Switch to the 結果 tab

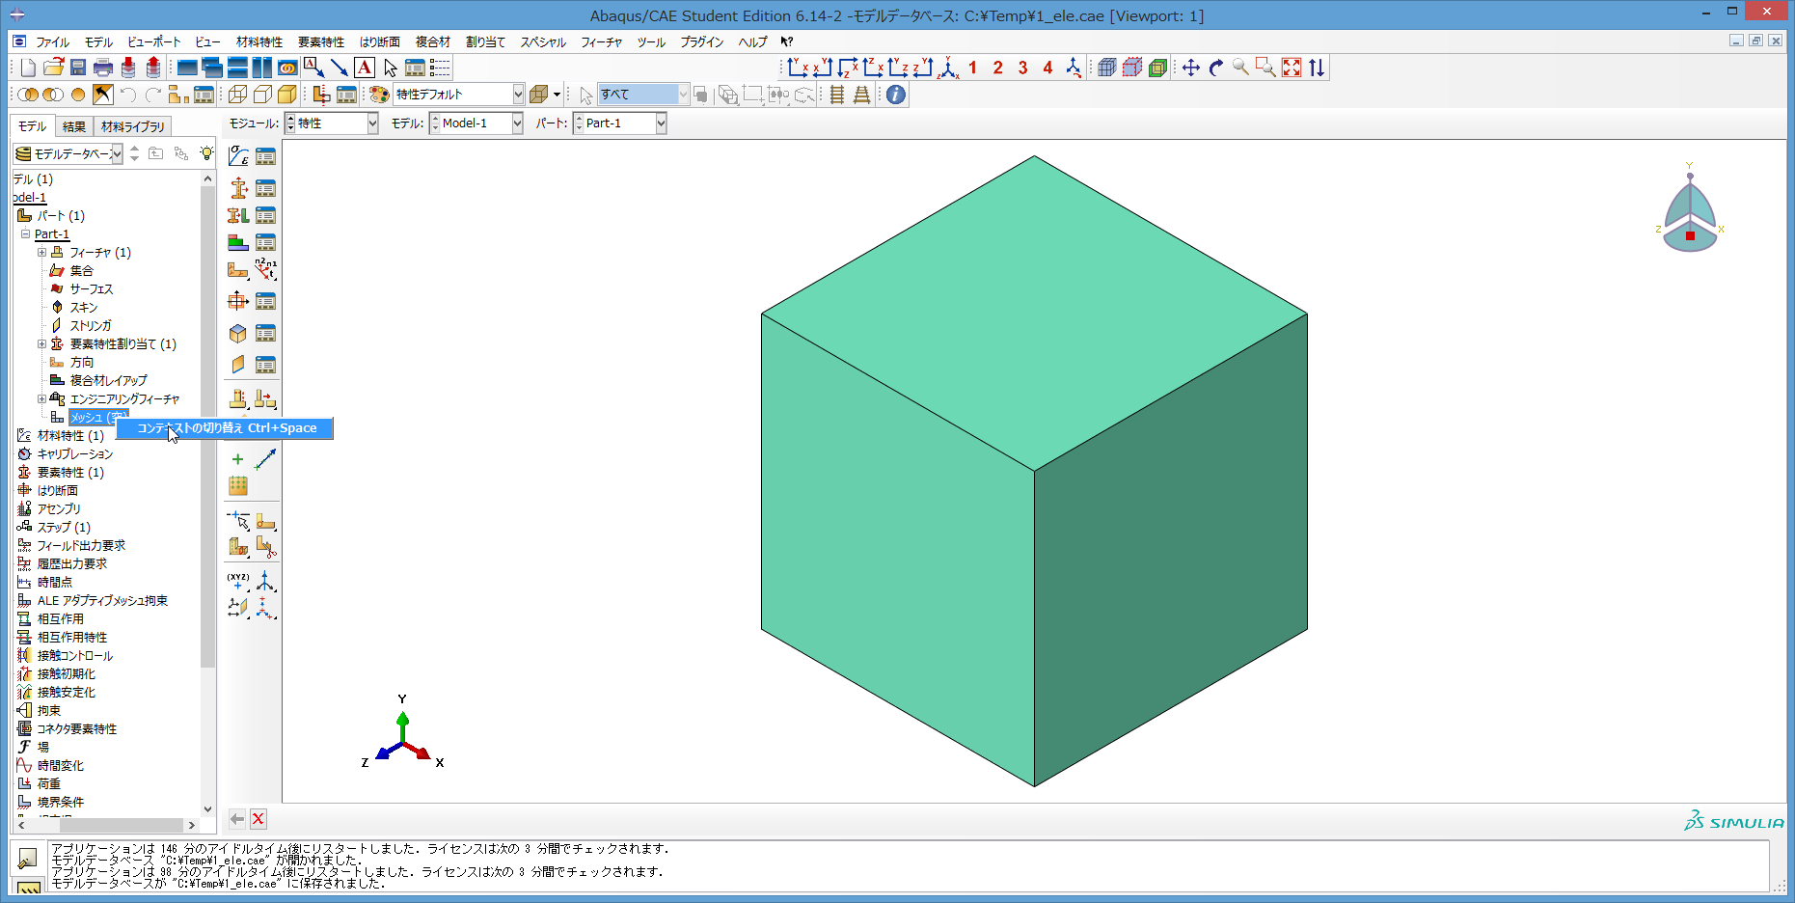(73, 126)
